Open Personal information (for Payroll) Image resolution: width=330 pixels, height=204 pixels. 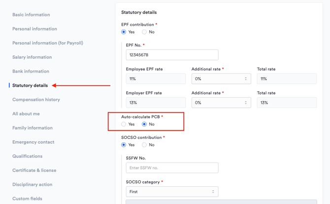tap(48, 43)
